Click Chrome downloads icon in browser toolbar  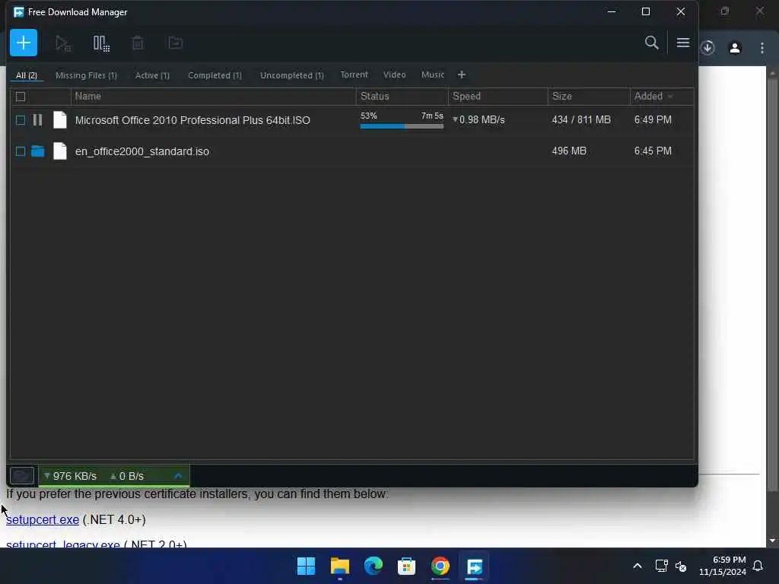point(707,48)
